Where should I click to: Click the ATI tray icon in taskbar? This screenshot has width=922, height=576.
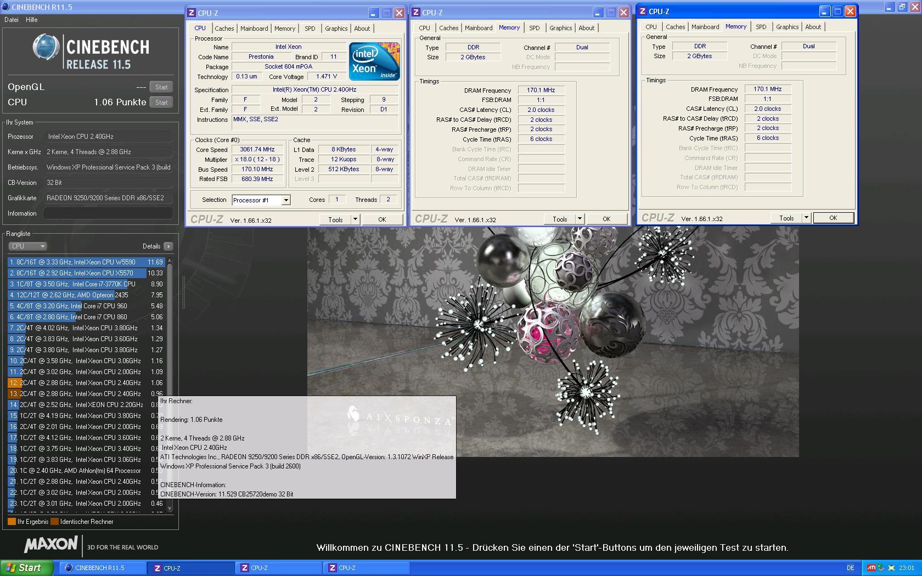tap(871, 568)
